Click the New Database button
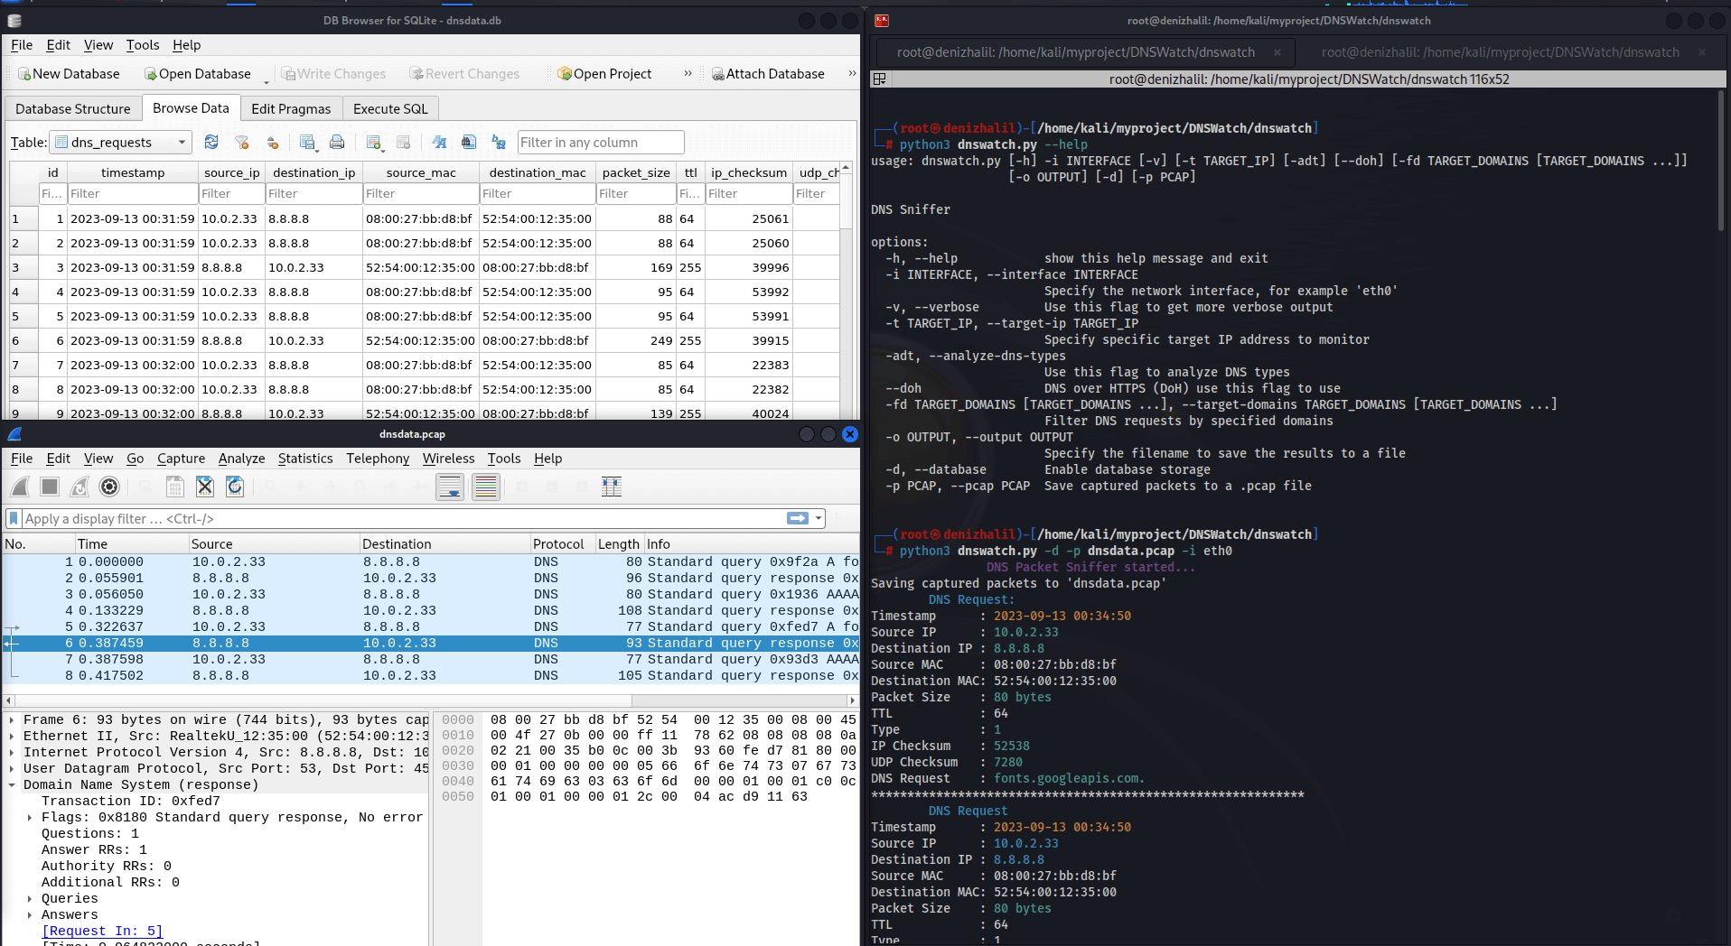1731x946 pixels. click(69, 73)
